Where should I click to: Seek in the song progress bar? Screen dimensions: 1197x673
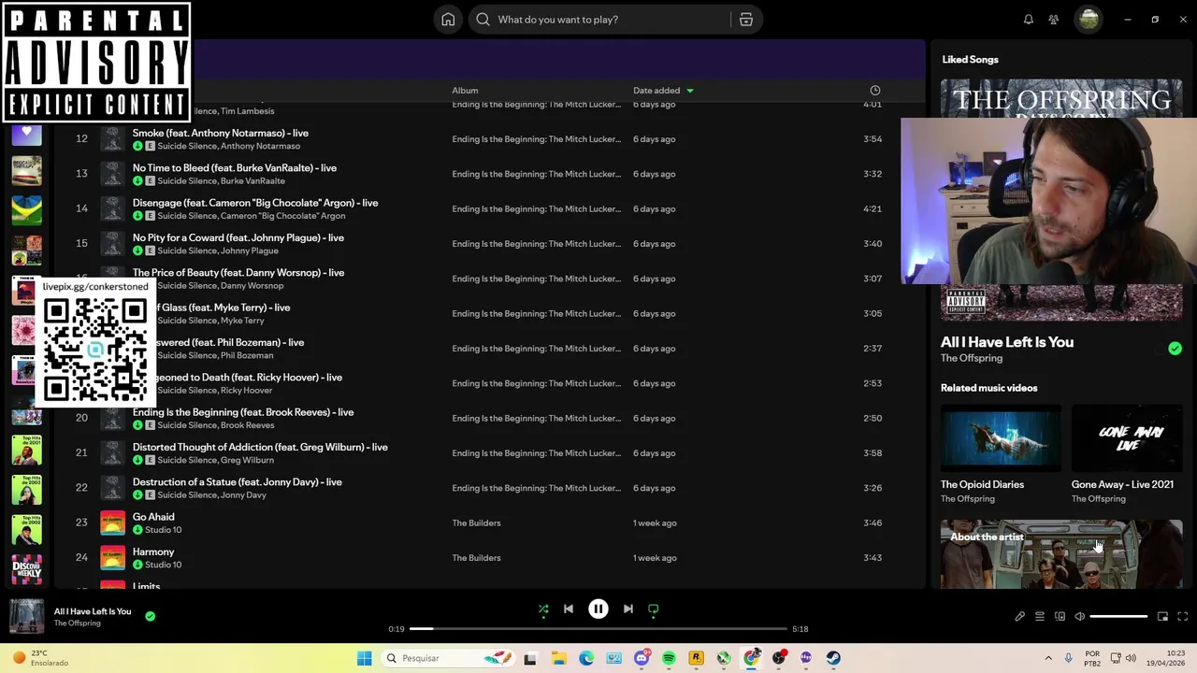pos(598,629)
